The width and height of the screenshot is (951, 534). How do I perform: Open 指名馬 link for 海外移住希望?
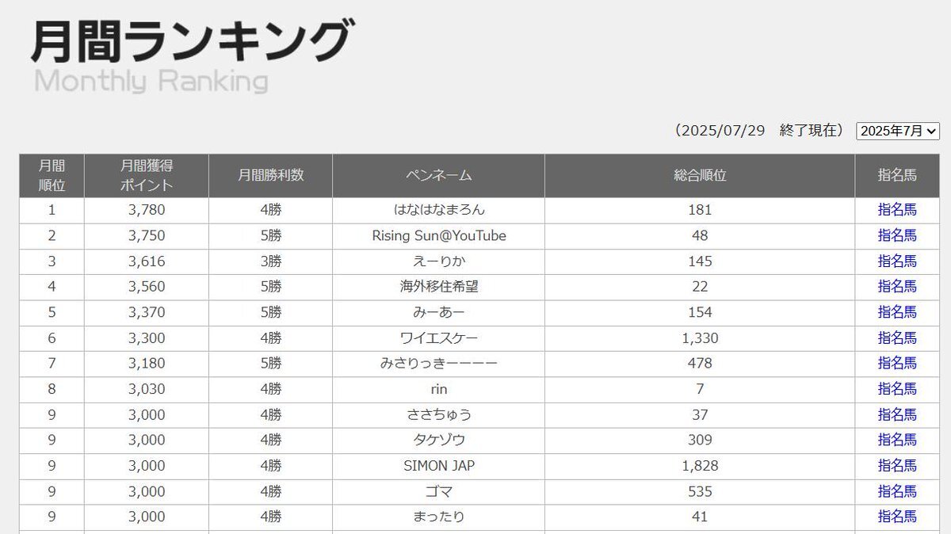[x=897, y=286]
